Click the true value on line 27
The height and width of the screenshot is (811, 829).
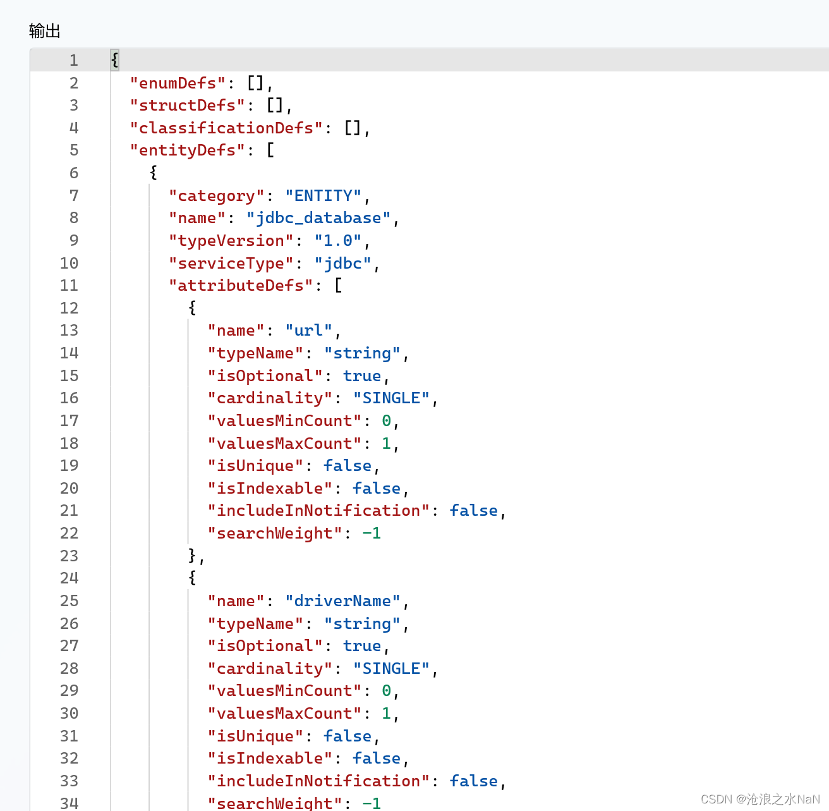point(362,646)
